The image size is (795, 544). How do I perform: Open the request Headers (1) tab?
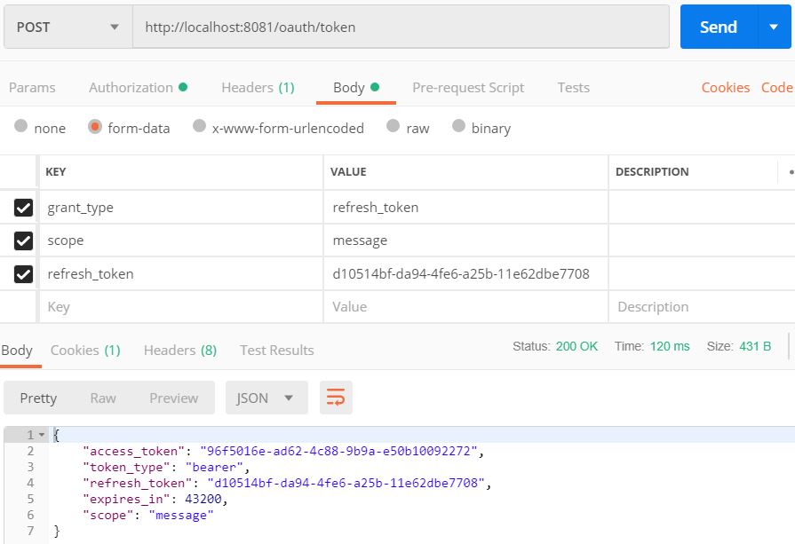(x=258, y=88)
